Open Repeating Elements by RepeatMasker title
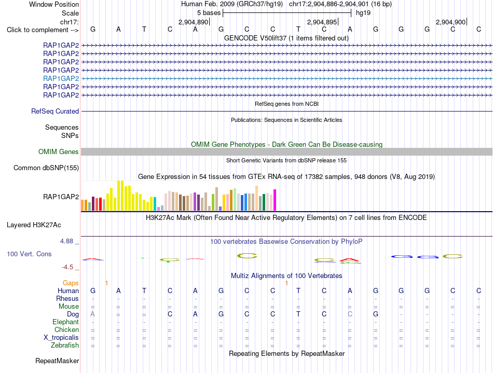493x373 pixels. tap(286, 353)
